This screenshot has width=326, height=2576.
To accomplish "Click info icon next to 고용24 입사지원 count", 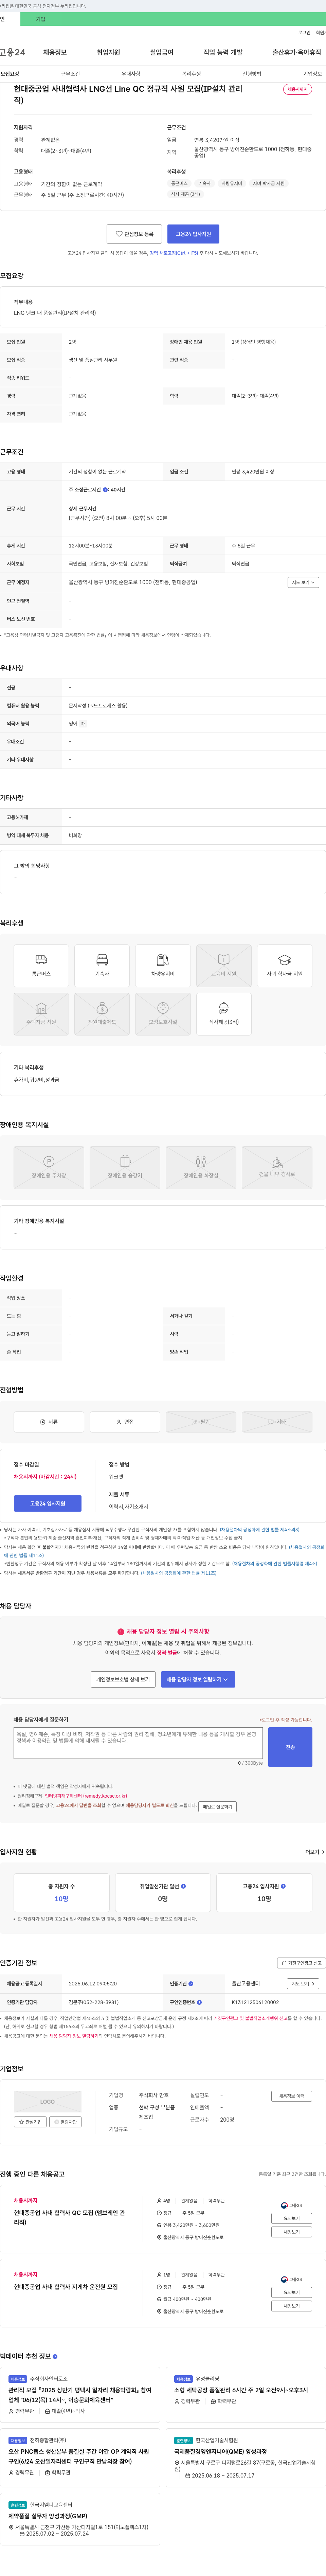I will (x=283, y=1886).
